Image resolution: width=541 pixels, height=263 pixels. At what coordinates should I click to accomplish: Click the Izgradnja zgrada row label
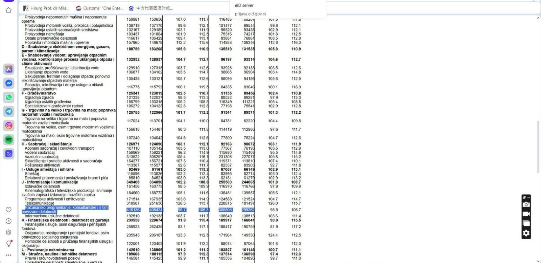39,97
